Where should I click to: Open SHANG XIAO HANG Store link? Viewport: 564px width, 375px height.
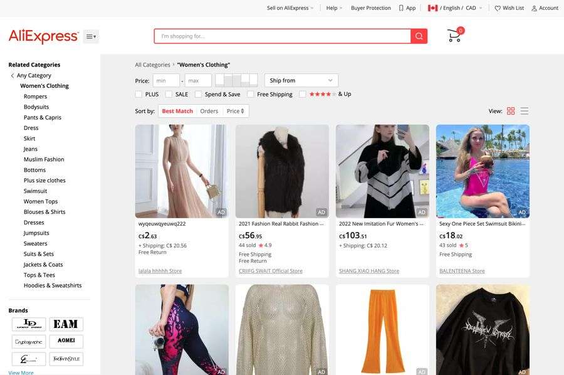click(x=369, y=271)
